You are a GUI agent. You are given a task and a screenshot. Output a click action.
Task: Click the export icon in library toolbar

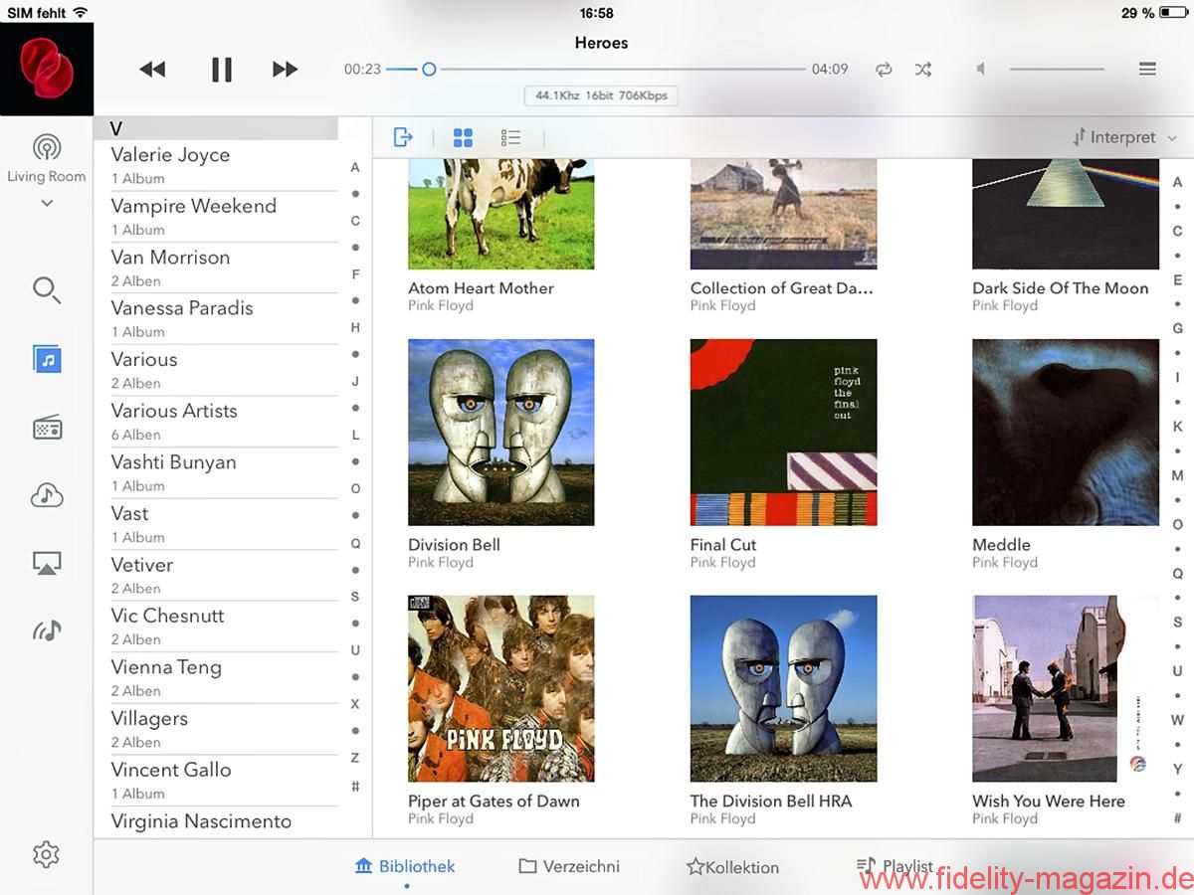pos(403,137)
